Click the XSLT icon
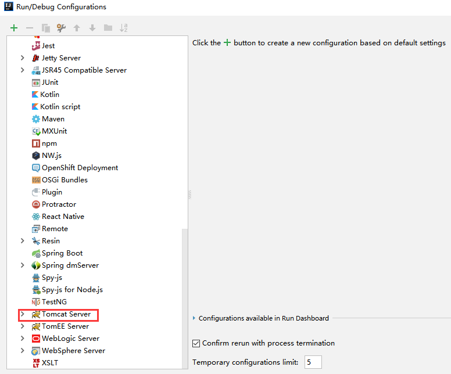 pos(36,363)
